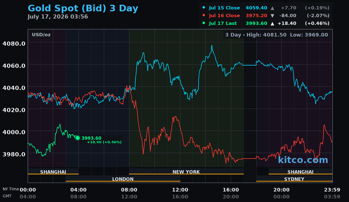
Task: Click the 3 Day High 4081.50 text
Action: (x=256, y=35)
